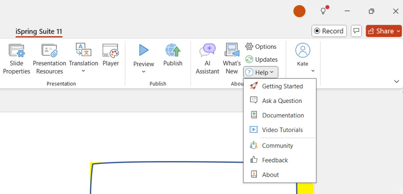Open the Player settings
The height and width of the screenshot is (194, 403).
(x=111, y=55)
